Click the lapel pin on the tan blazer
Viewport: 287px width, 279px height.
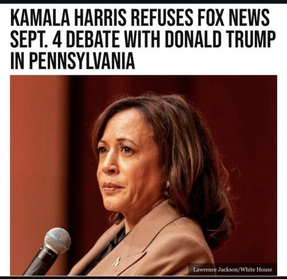[117, 262]
